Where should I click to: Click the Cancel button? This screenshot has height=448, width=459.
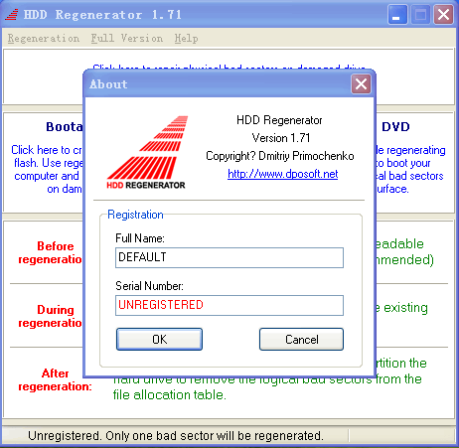[301, 339]
